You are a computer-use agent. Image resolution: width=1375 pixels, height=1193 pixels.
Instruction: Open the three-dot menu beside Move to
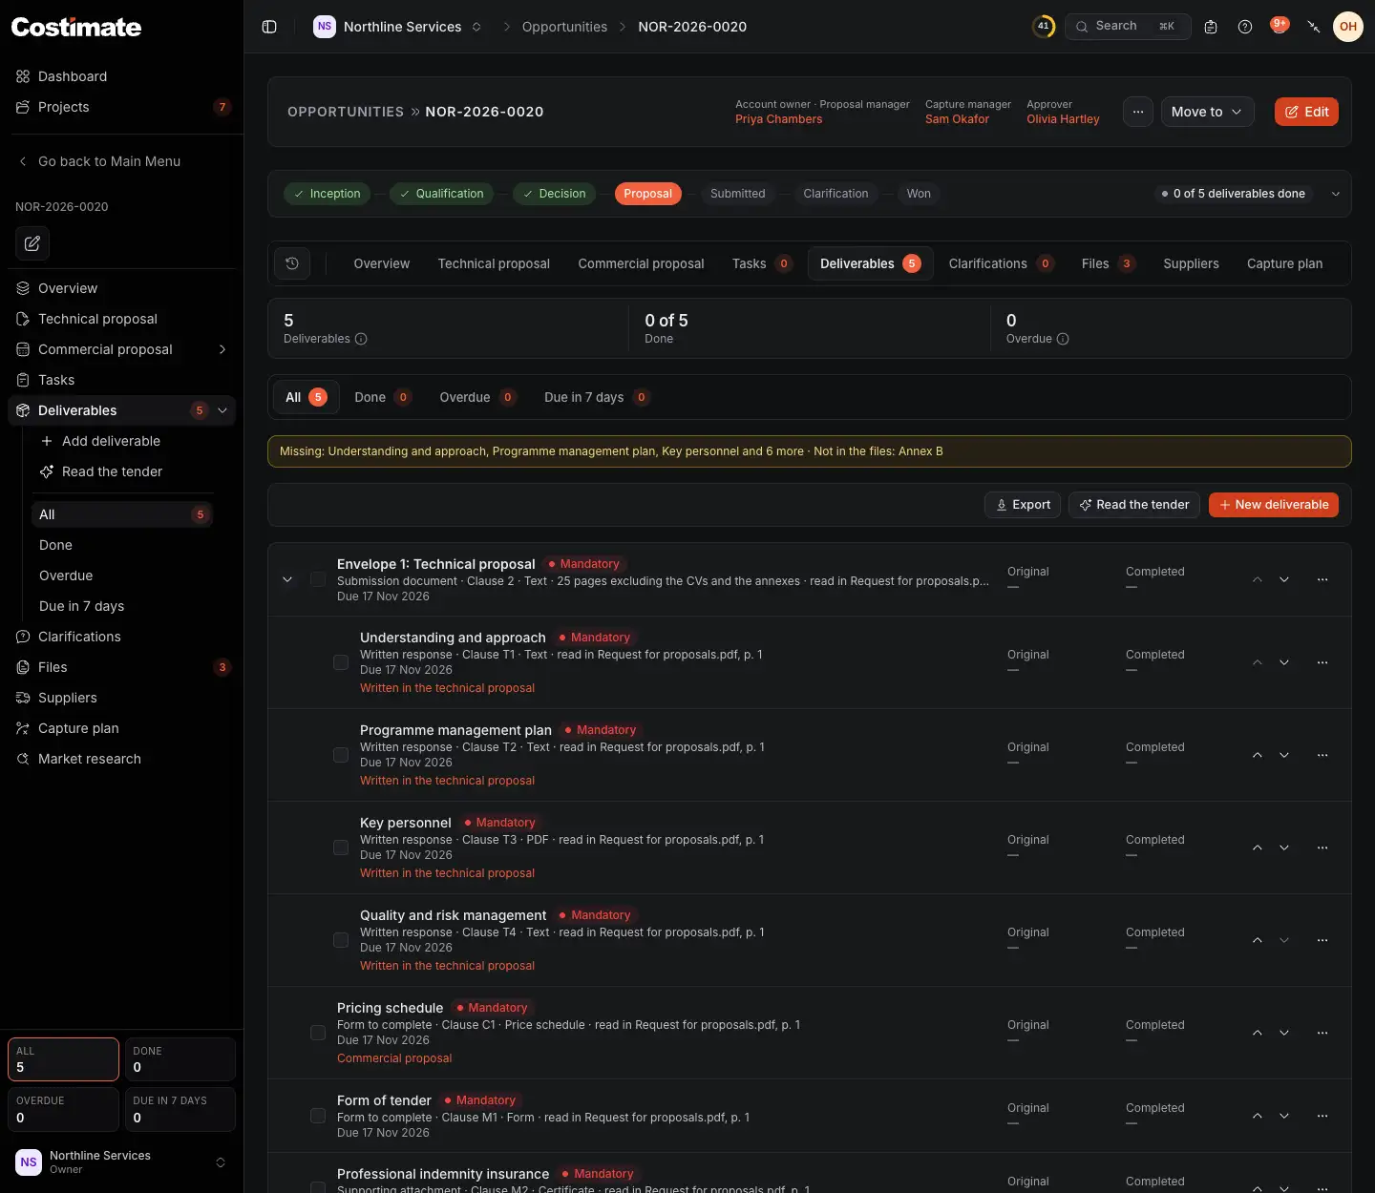(x=1138, y=112)
